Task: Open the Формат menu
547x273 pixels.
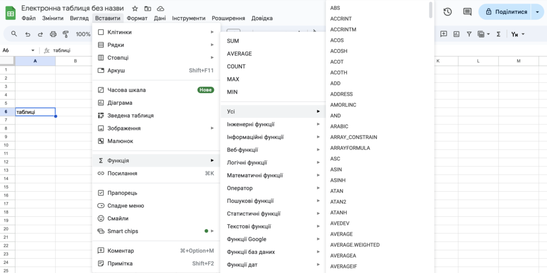Action: (137, 18)
